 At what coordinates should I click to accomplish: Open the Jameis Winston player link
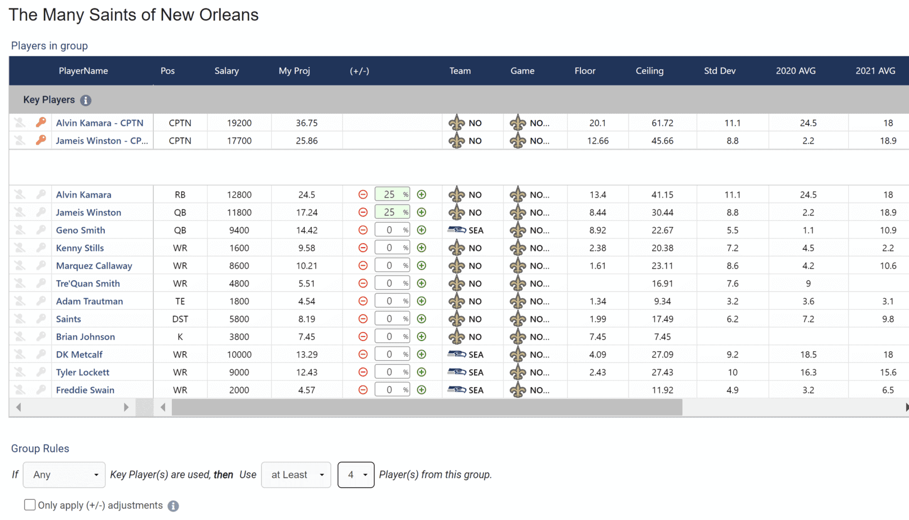(88, 212)
